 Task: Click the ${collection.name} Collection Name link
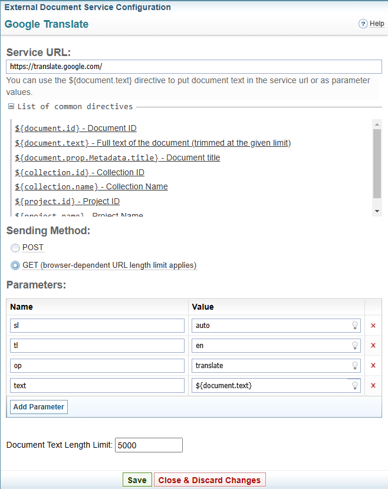91,187
